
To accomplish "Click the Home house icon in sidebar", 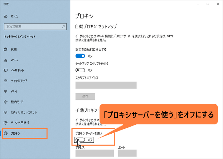I will 6,16.
